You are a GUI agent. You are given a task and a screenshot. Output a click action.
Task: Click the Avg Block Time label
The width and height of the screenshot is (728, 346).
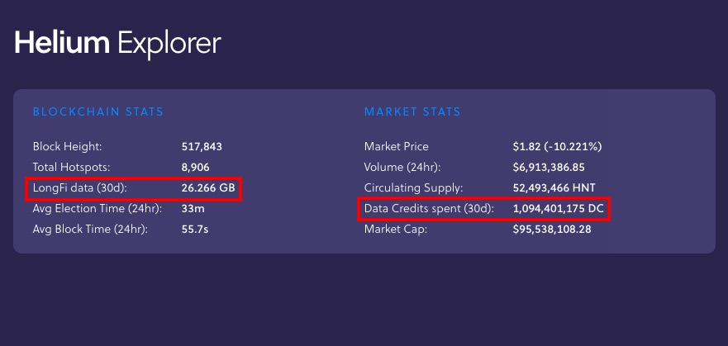pos(90,229)
